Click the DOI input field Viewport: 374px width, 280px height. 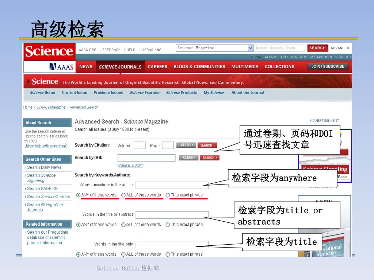click(x=146, y=158)
